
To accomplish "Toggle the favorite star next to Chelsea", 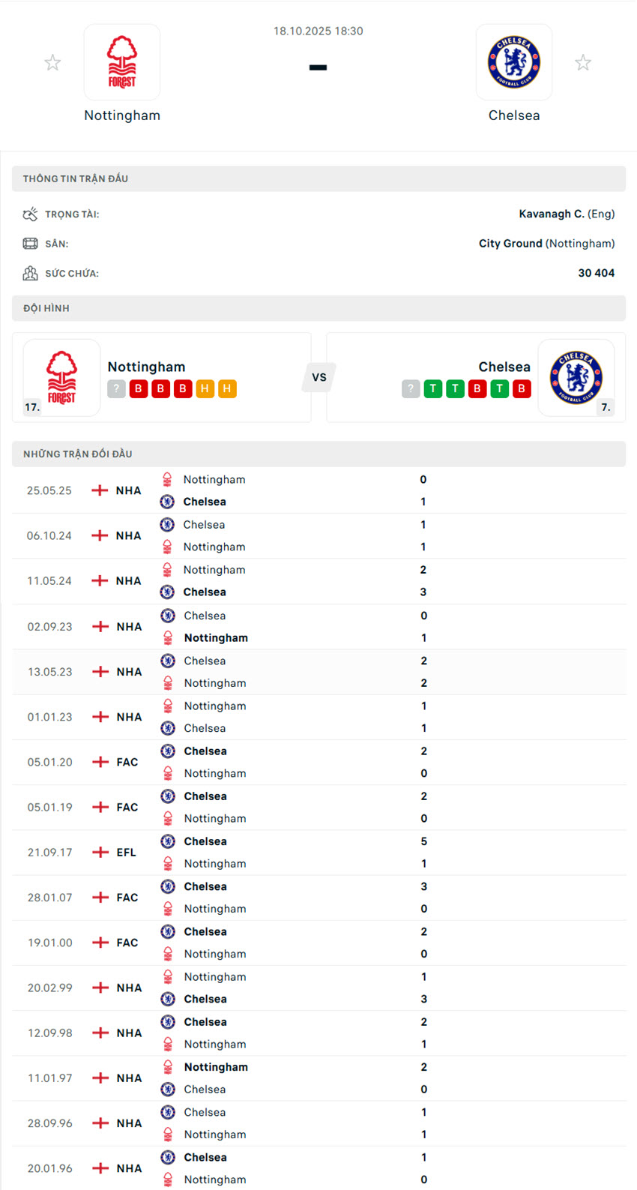I will 583,61.
